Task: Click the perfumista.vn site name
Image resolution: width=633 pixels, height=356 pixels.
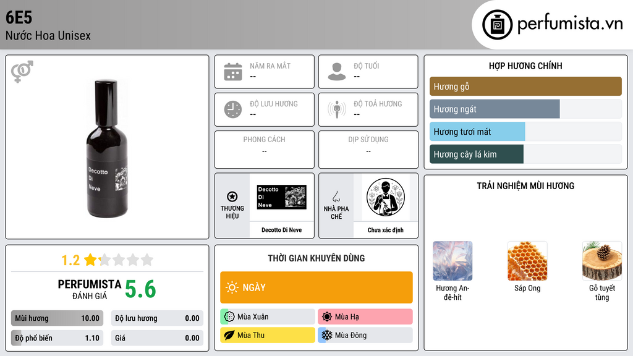Action: tap(570, 24)
